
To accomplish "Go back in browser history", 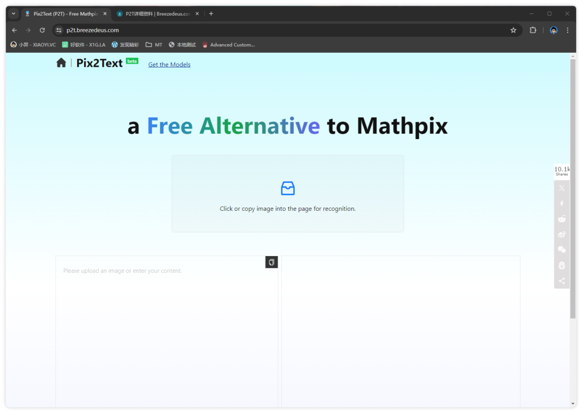I will (15, 30).
